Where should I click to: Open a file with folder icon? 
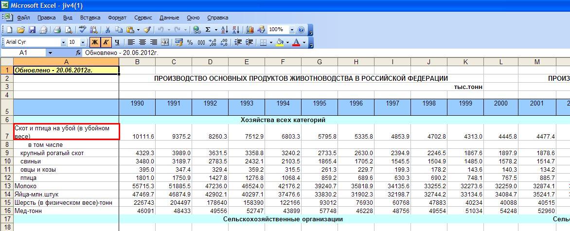tap(21, 30)
